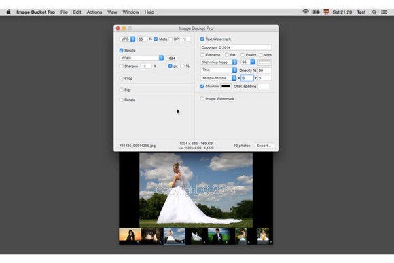This screenshot has width=394, height=263.
Task: Open the Helvetica Neue font dropdown
Action: click(x=219, y=62)
